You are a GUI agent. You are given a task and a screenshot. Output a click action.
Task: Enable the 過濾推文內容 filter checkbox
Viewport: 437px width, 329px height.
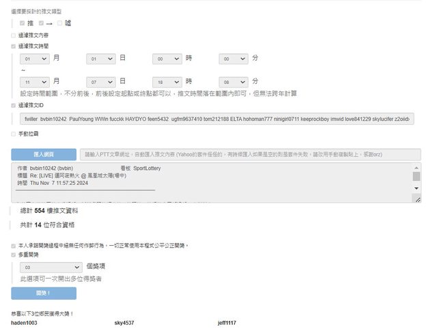pos(14,35)
